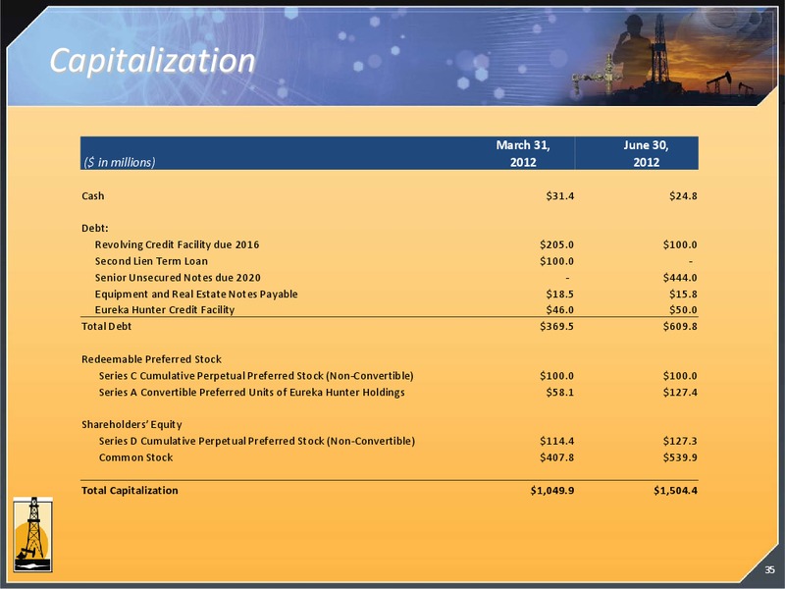The height and width of the screenshot is (589, 785).
Task: Click "Redeemable Preferred Stock" heading
Action: [152, 359]
